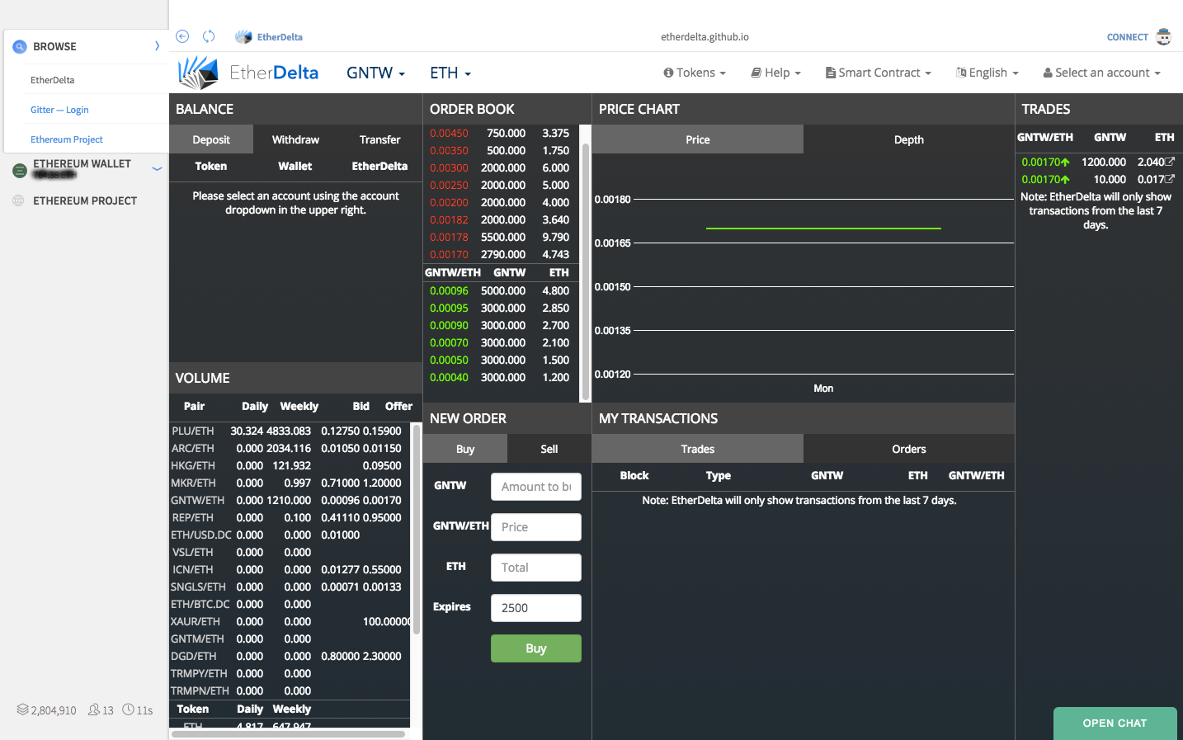Open the Help dropdown menu
This screenshot has height=740, width=1183.
776,73
